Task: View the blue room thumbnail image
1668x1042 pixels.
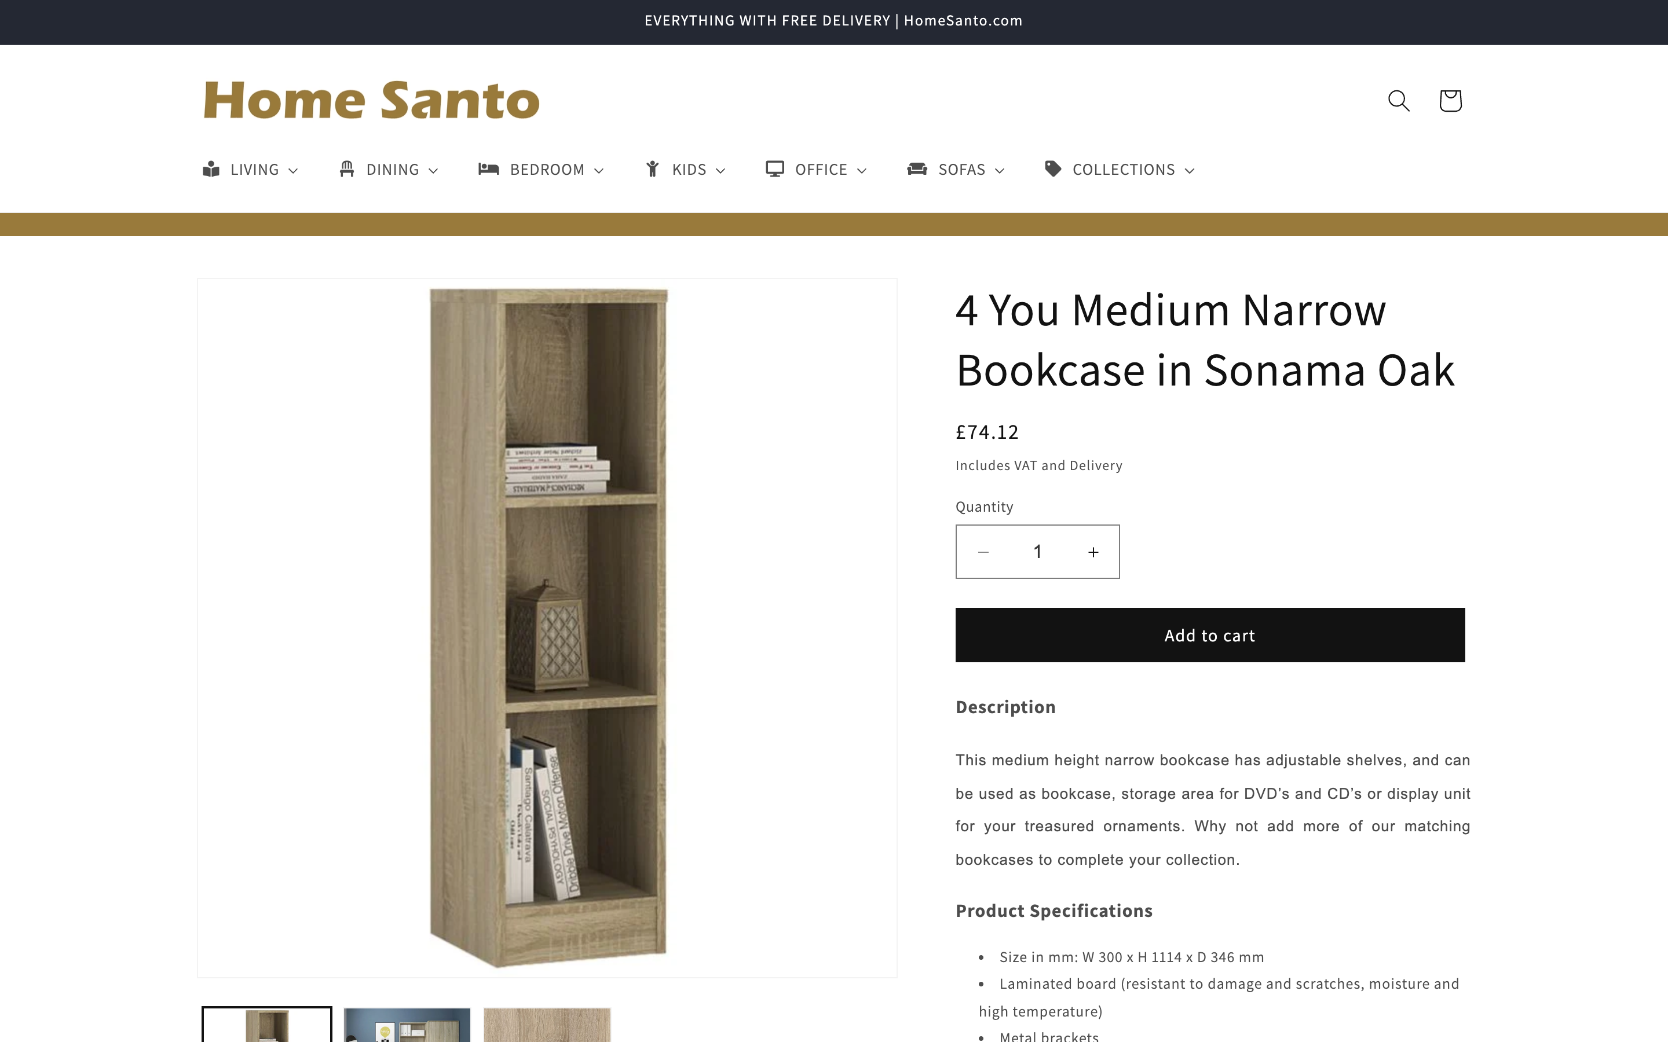Action: (x=407, y=1025)
